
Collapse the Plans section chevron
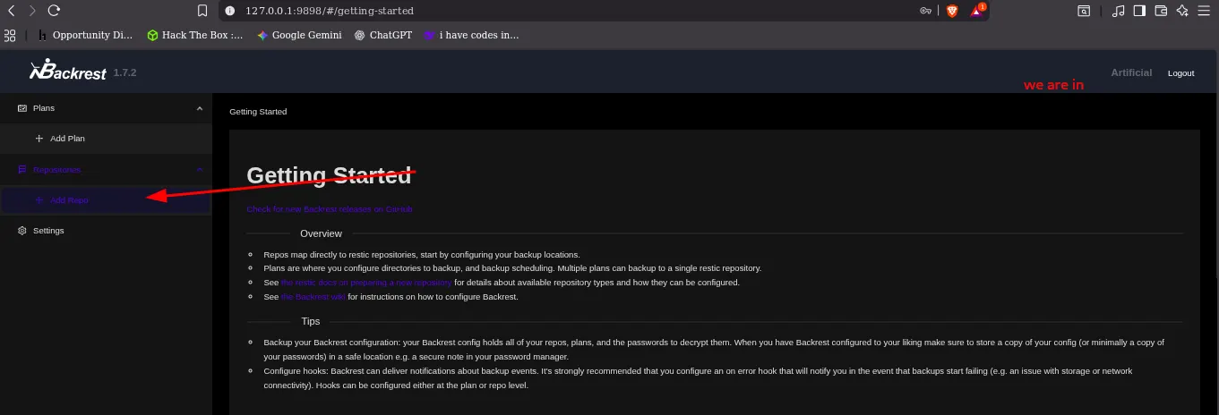[200, 108]
